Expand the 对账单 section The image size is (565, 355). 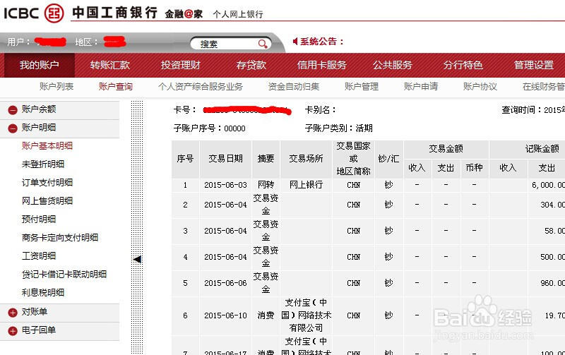click(x=13, y=313)
